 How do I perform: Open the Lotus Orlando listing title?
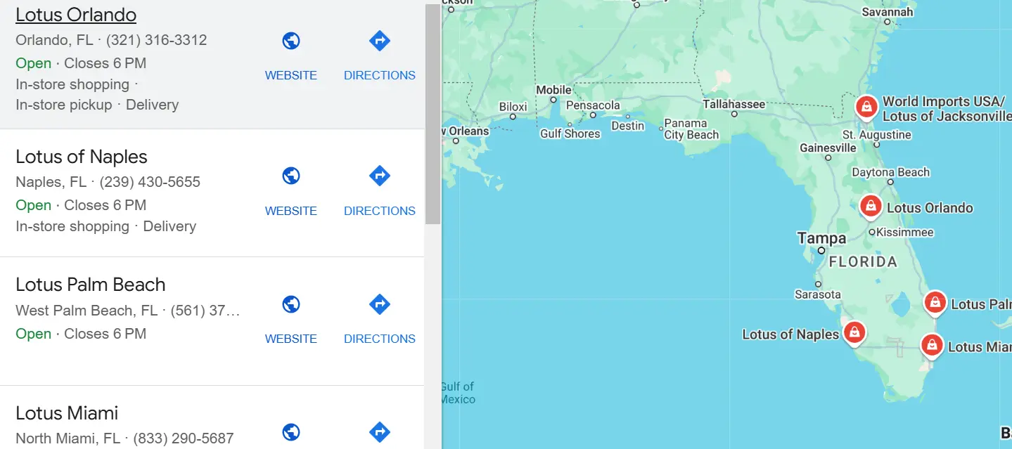coord(76,15)
